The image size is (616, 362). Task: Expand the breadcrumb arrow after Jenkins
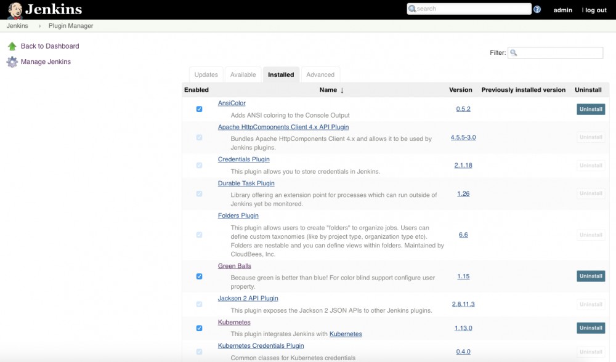tap(39, 26)
